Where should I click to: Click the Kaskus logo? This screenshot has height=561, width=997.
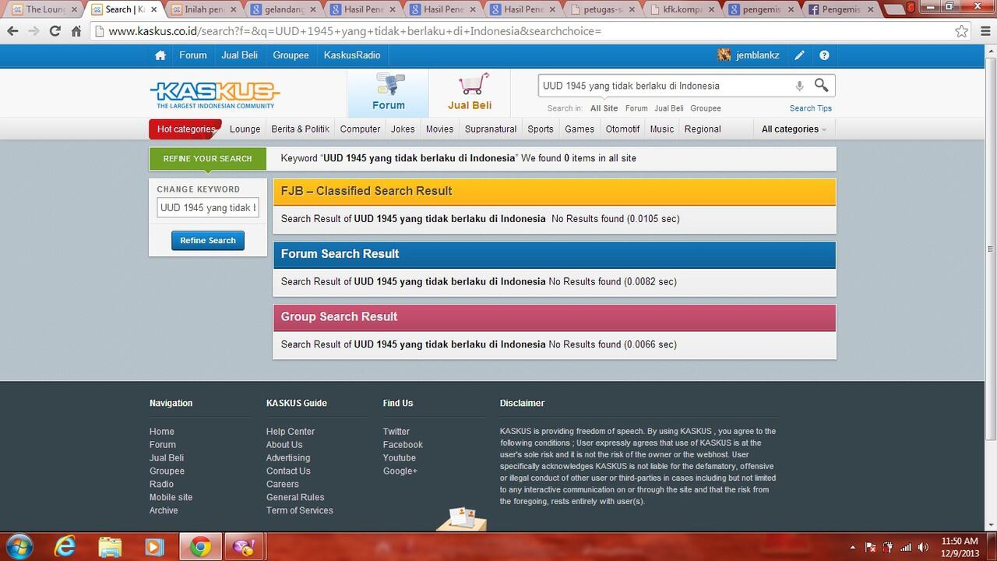click(x=214, y=94)
